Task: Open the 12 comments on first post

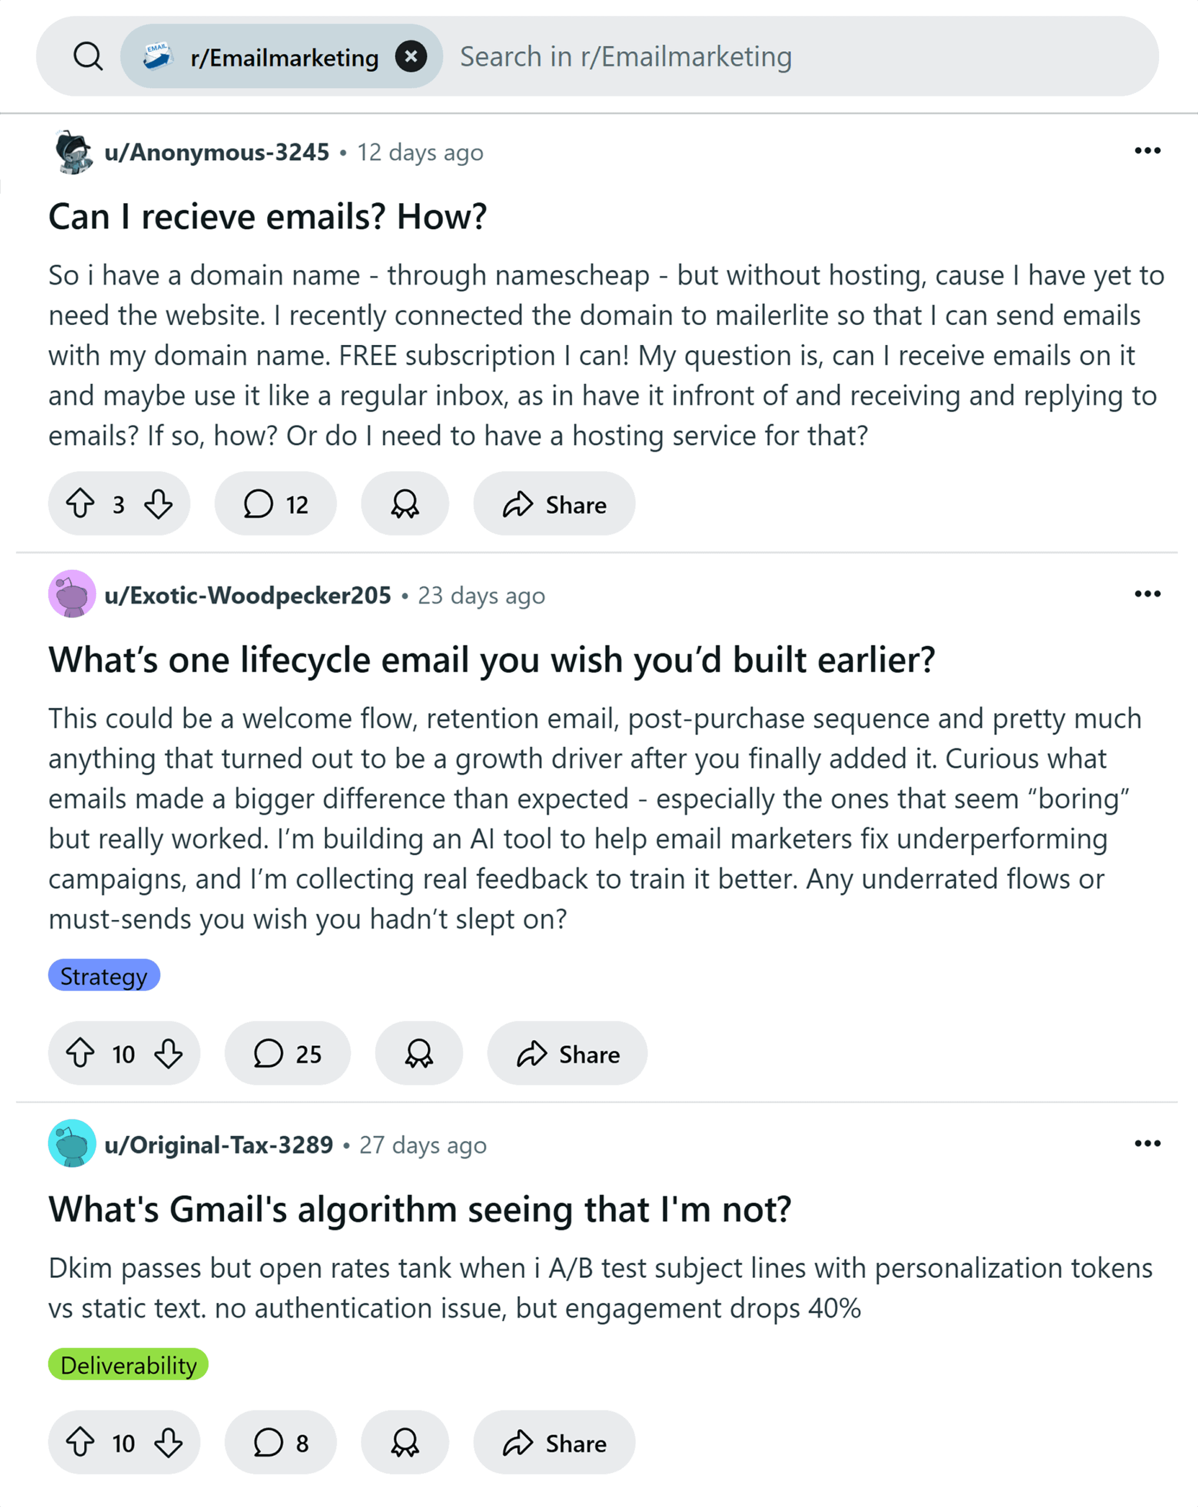Action: coord(276,504)
